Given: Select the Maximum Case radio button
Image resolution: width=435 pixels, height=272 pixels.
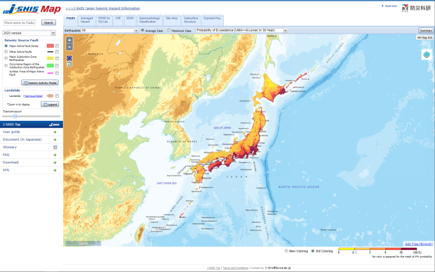Looking at the screenshot, I should 169,30.
